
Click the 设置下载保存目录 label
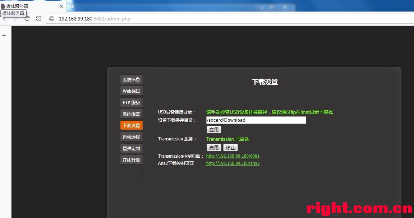coord(177,120)
